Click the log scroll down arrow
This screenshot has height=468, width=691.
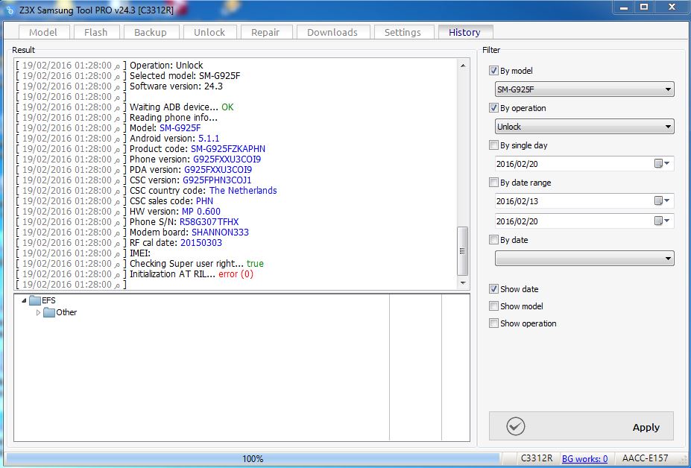462,283
